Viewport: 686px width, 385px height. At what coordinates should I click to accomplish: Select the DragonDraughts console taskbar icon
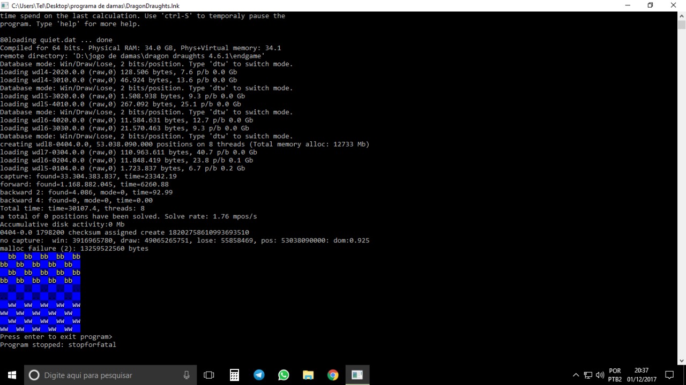(x=357, y=375)
